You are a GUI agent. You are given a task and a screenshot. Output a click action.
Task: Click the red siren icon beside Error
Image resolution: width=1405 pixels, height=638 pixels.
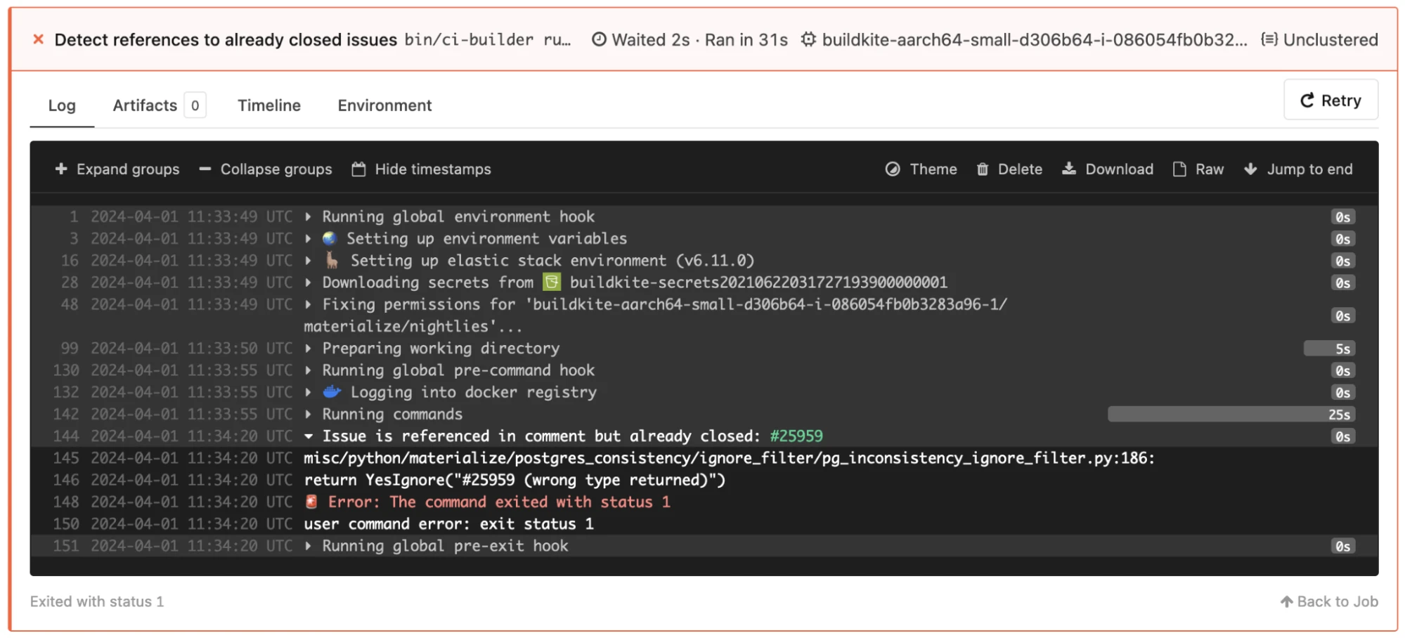tap(311, 501)
